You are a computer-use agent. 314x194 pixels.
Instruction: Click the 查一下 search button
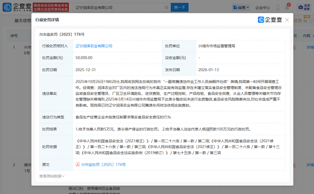tap(179, 8)
